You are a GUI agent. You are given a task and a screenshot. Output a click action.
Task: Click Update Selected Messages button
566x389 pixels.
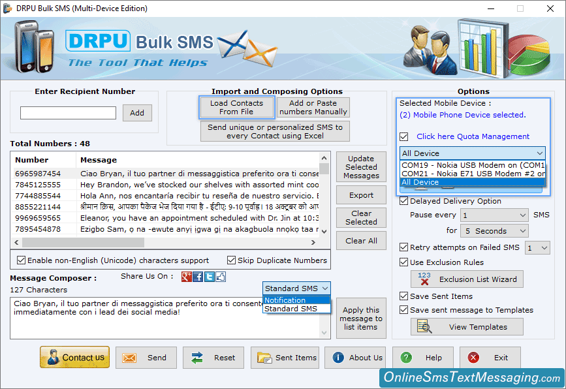pos(361,167)
